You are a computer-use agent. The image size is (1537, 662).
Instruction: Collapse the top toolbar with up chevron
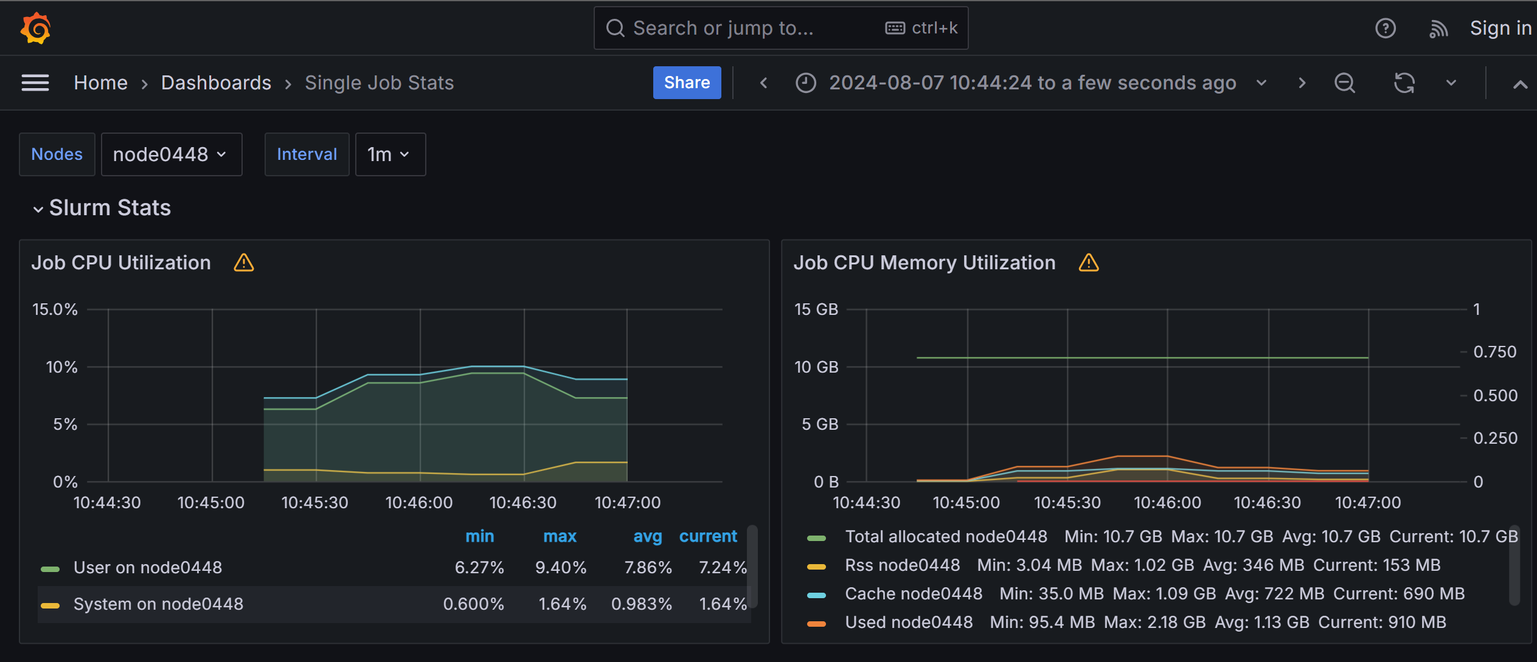1519,84
